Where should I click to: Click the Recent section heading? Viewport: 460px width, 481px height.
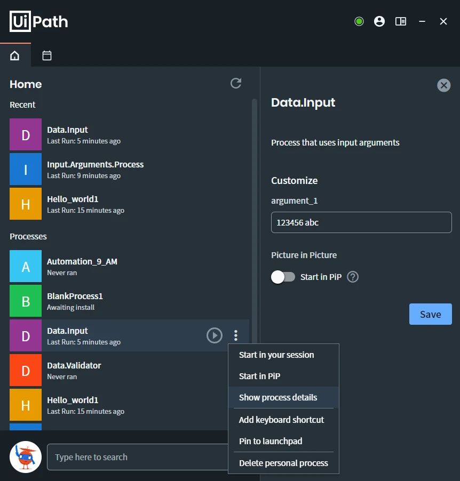22,105
